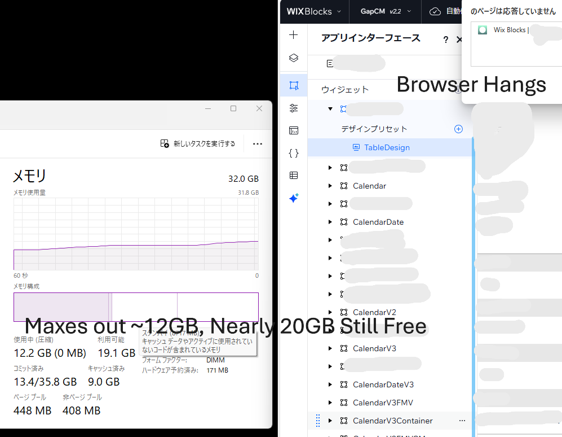562x437 pixels.
Task: Click the アプリインターフェース panel title
Action: coord(370,38)
